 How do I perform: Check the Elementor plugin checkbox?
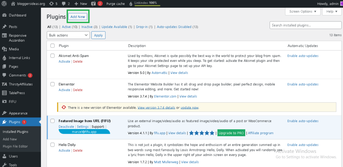pos(53,84)
